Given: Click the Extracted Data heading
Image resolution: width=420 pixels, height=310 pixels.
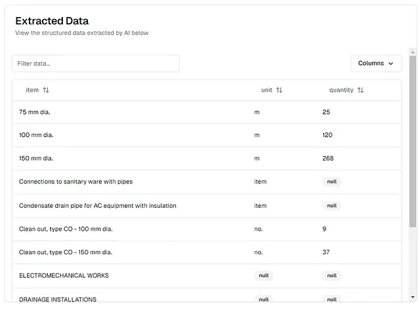Looking at the screenshot, I should pos(52,21).
